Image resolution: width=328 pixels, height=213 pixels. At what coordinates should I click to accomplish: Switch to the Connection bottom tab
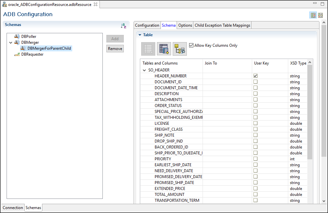pos(13,208)
